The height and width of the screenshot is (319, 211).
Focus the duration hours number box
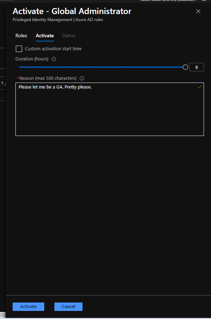pyautogui.click(x=196, y=67)
